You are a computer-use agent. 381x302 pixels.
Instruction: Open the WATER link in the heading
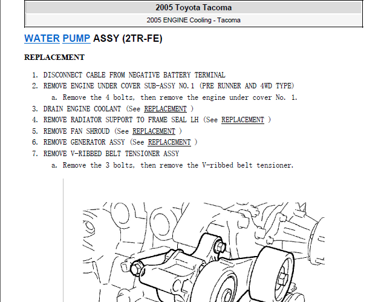pyautogui.click(x=42, y=38)
